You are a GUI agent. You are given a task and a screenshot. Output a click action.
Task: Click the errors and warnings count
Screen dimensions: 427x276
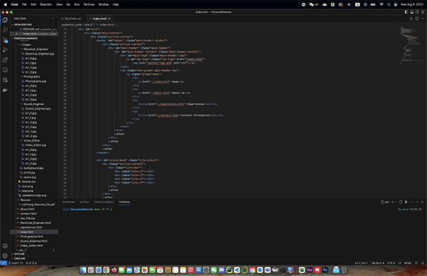(x=31, y=263)
